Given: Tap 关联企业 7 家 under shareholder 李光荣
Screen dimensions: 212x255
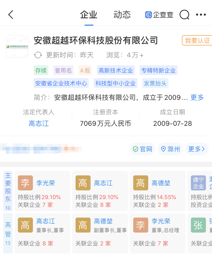Looking at the screenshot, I should (x=35, y=205).
